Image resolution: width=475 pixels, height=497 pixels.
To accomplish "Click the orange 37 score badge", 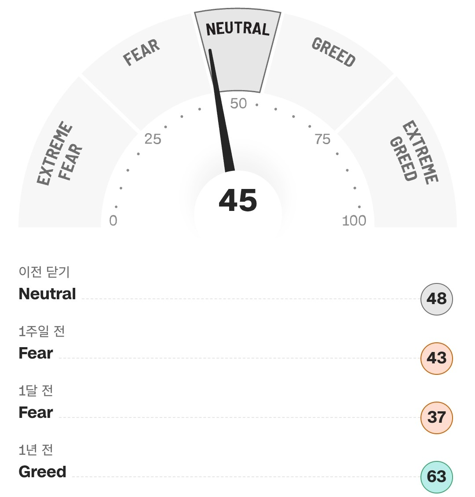I will click(436, 417).
